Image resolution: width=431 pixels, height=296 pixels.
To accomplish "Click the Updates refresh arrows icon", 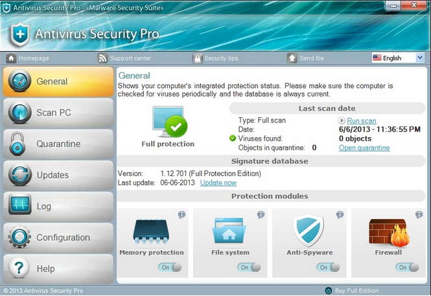I will [x=19, y=175].
